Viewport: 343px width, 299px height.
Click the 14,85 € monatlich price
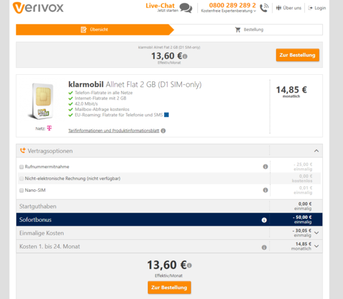point(291,92)
